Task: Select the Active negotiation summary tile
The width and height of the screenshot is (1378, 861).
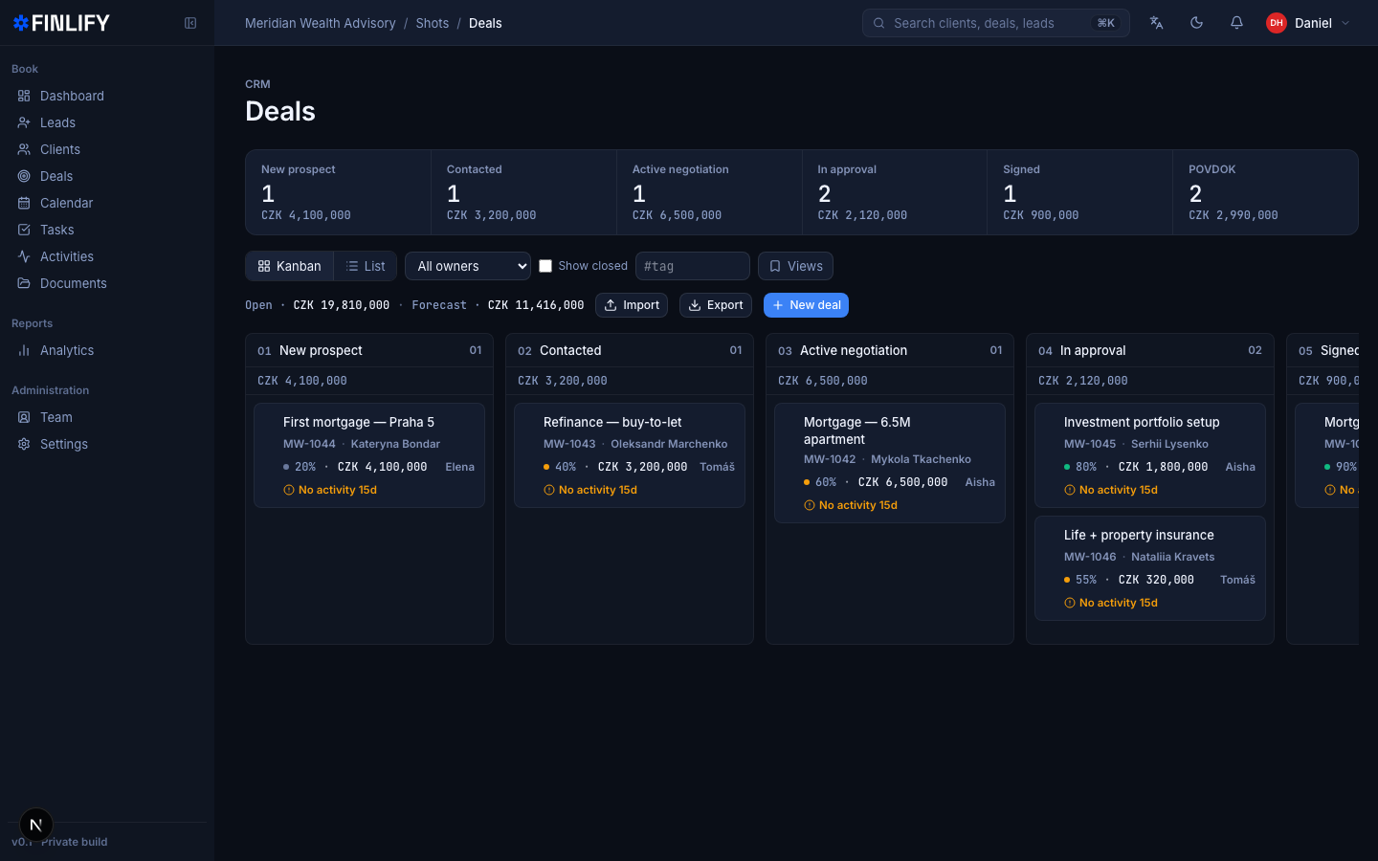Action: pyautogui.click(x=709, y=192)
